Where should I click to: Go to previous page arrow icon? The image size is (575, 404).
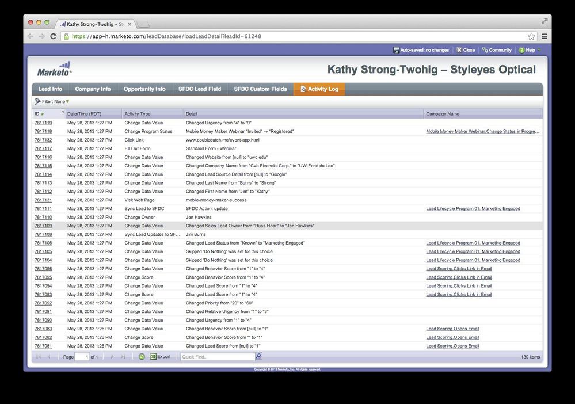[49, 357]
